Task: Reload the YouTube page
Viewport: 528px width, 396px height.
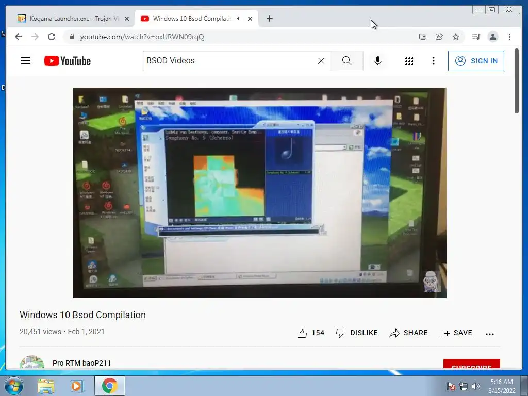Action: click(52, 37)
